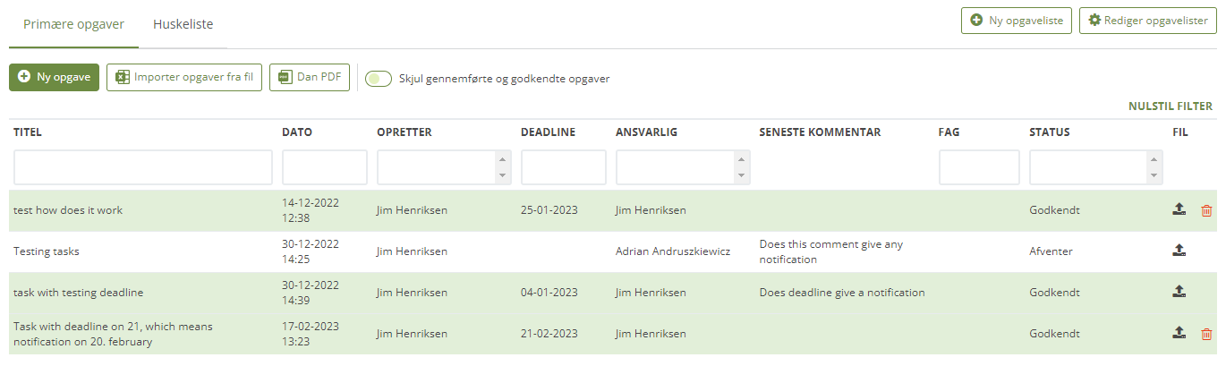
Task: Click the Deadline filter input field
Action: (x=563, y=167)
